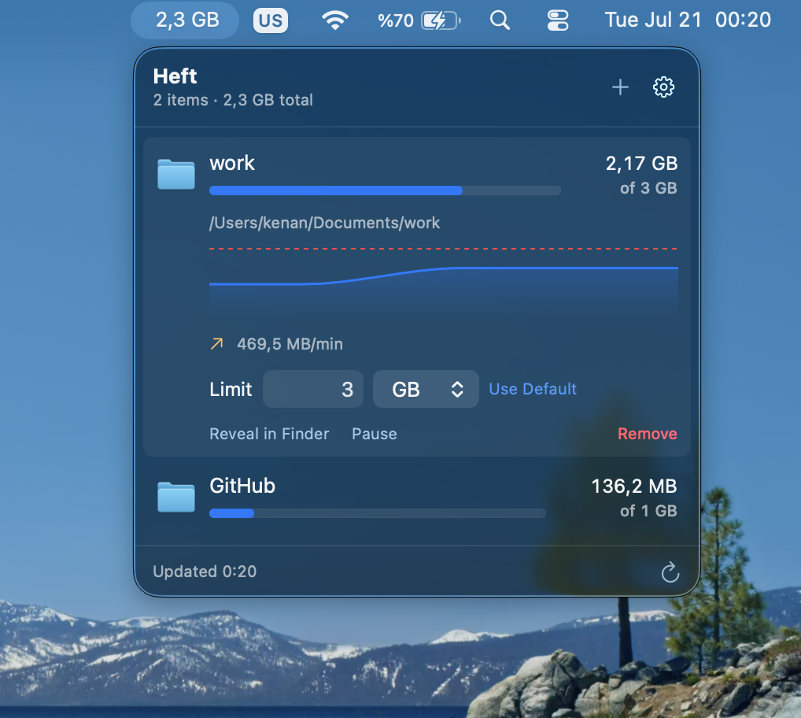Click the US input source icon
Screen dimensions: 801x718
click(x=271, y=20)
